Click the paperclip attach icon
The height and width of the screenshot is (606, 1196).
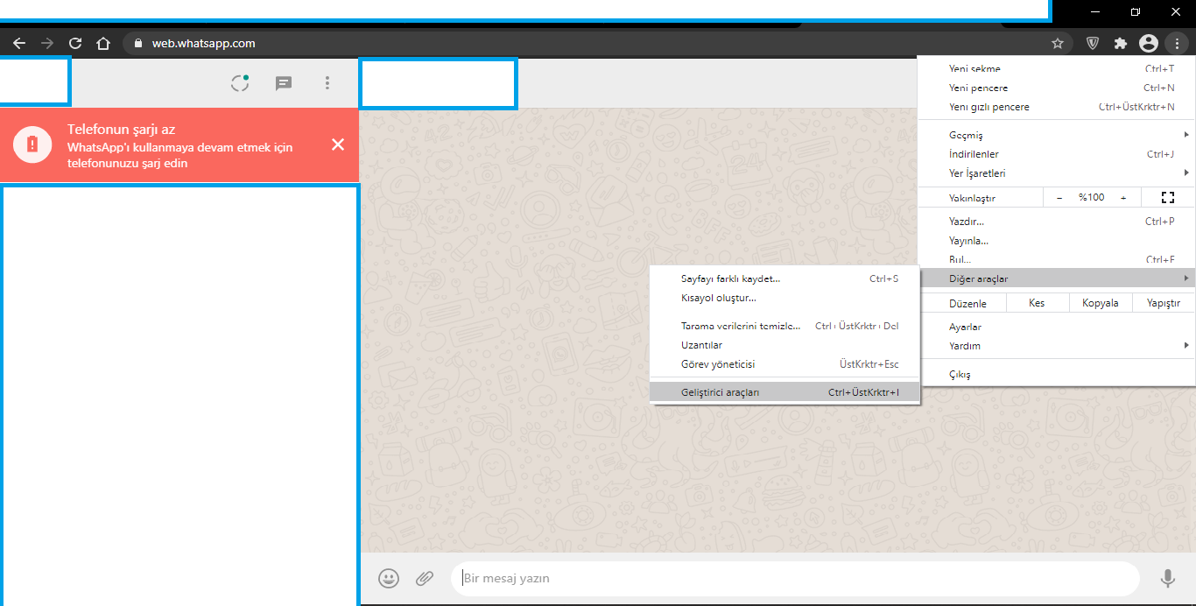425,578
